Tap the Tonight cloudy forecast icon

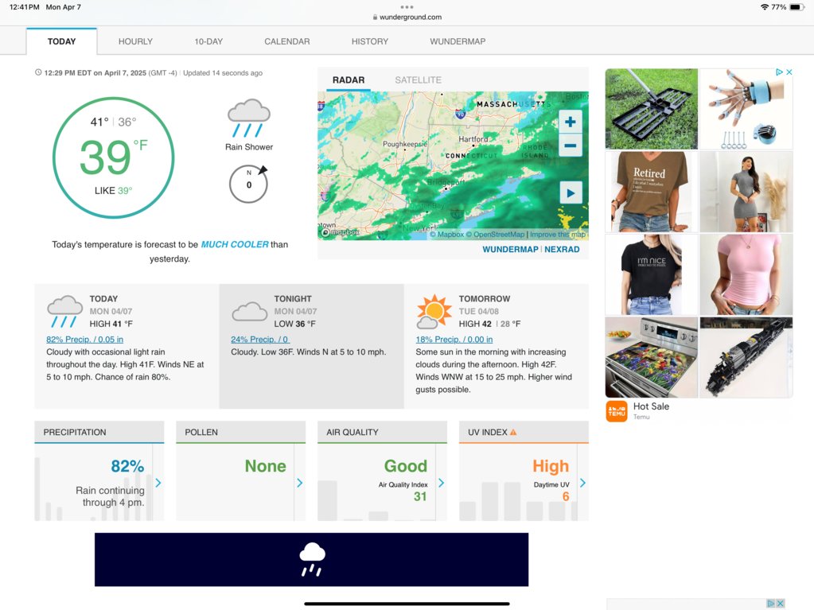point(250,311)
